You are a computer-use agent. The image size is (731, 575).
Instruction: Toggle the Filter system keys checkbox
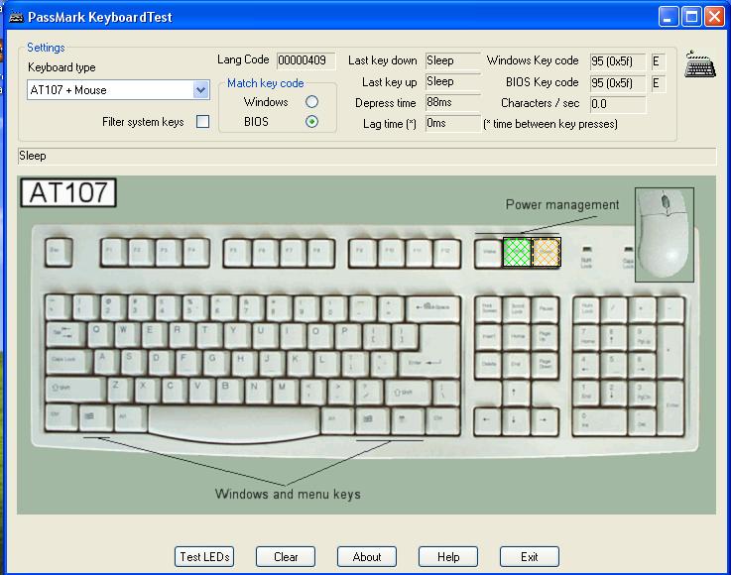point(202,122)
